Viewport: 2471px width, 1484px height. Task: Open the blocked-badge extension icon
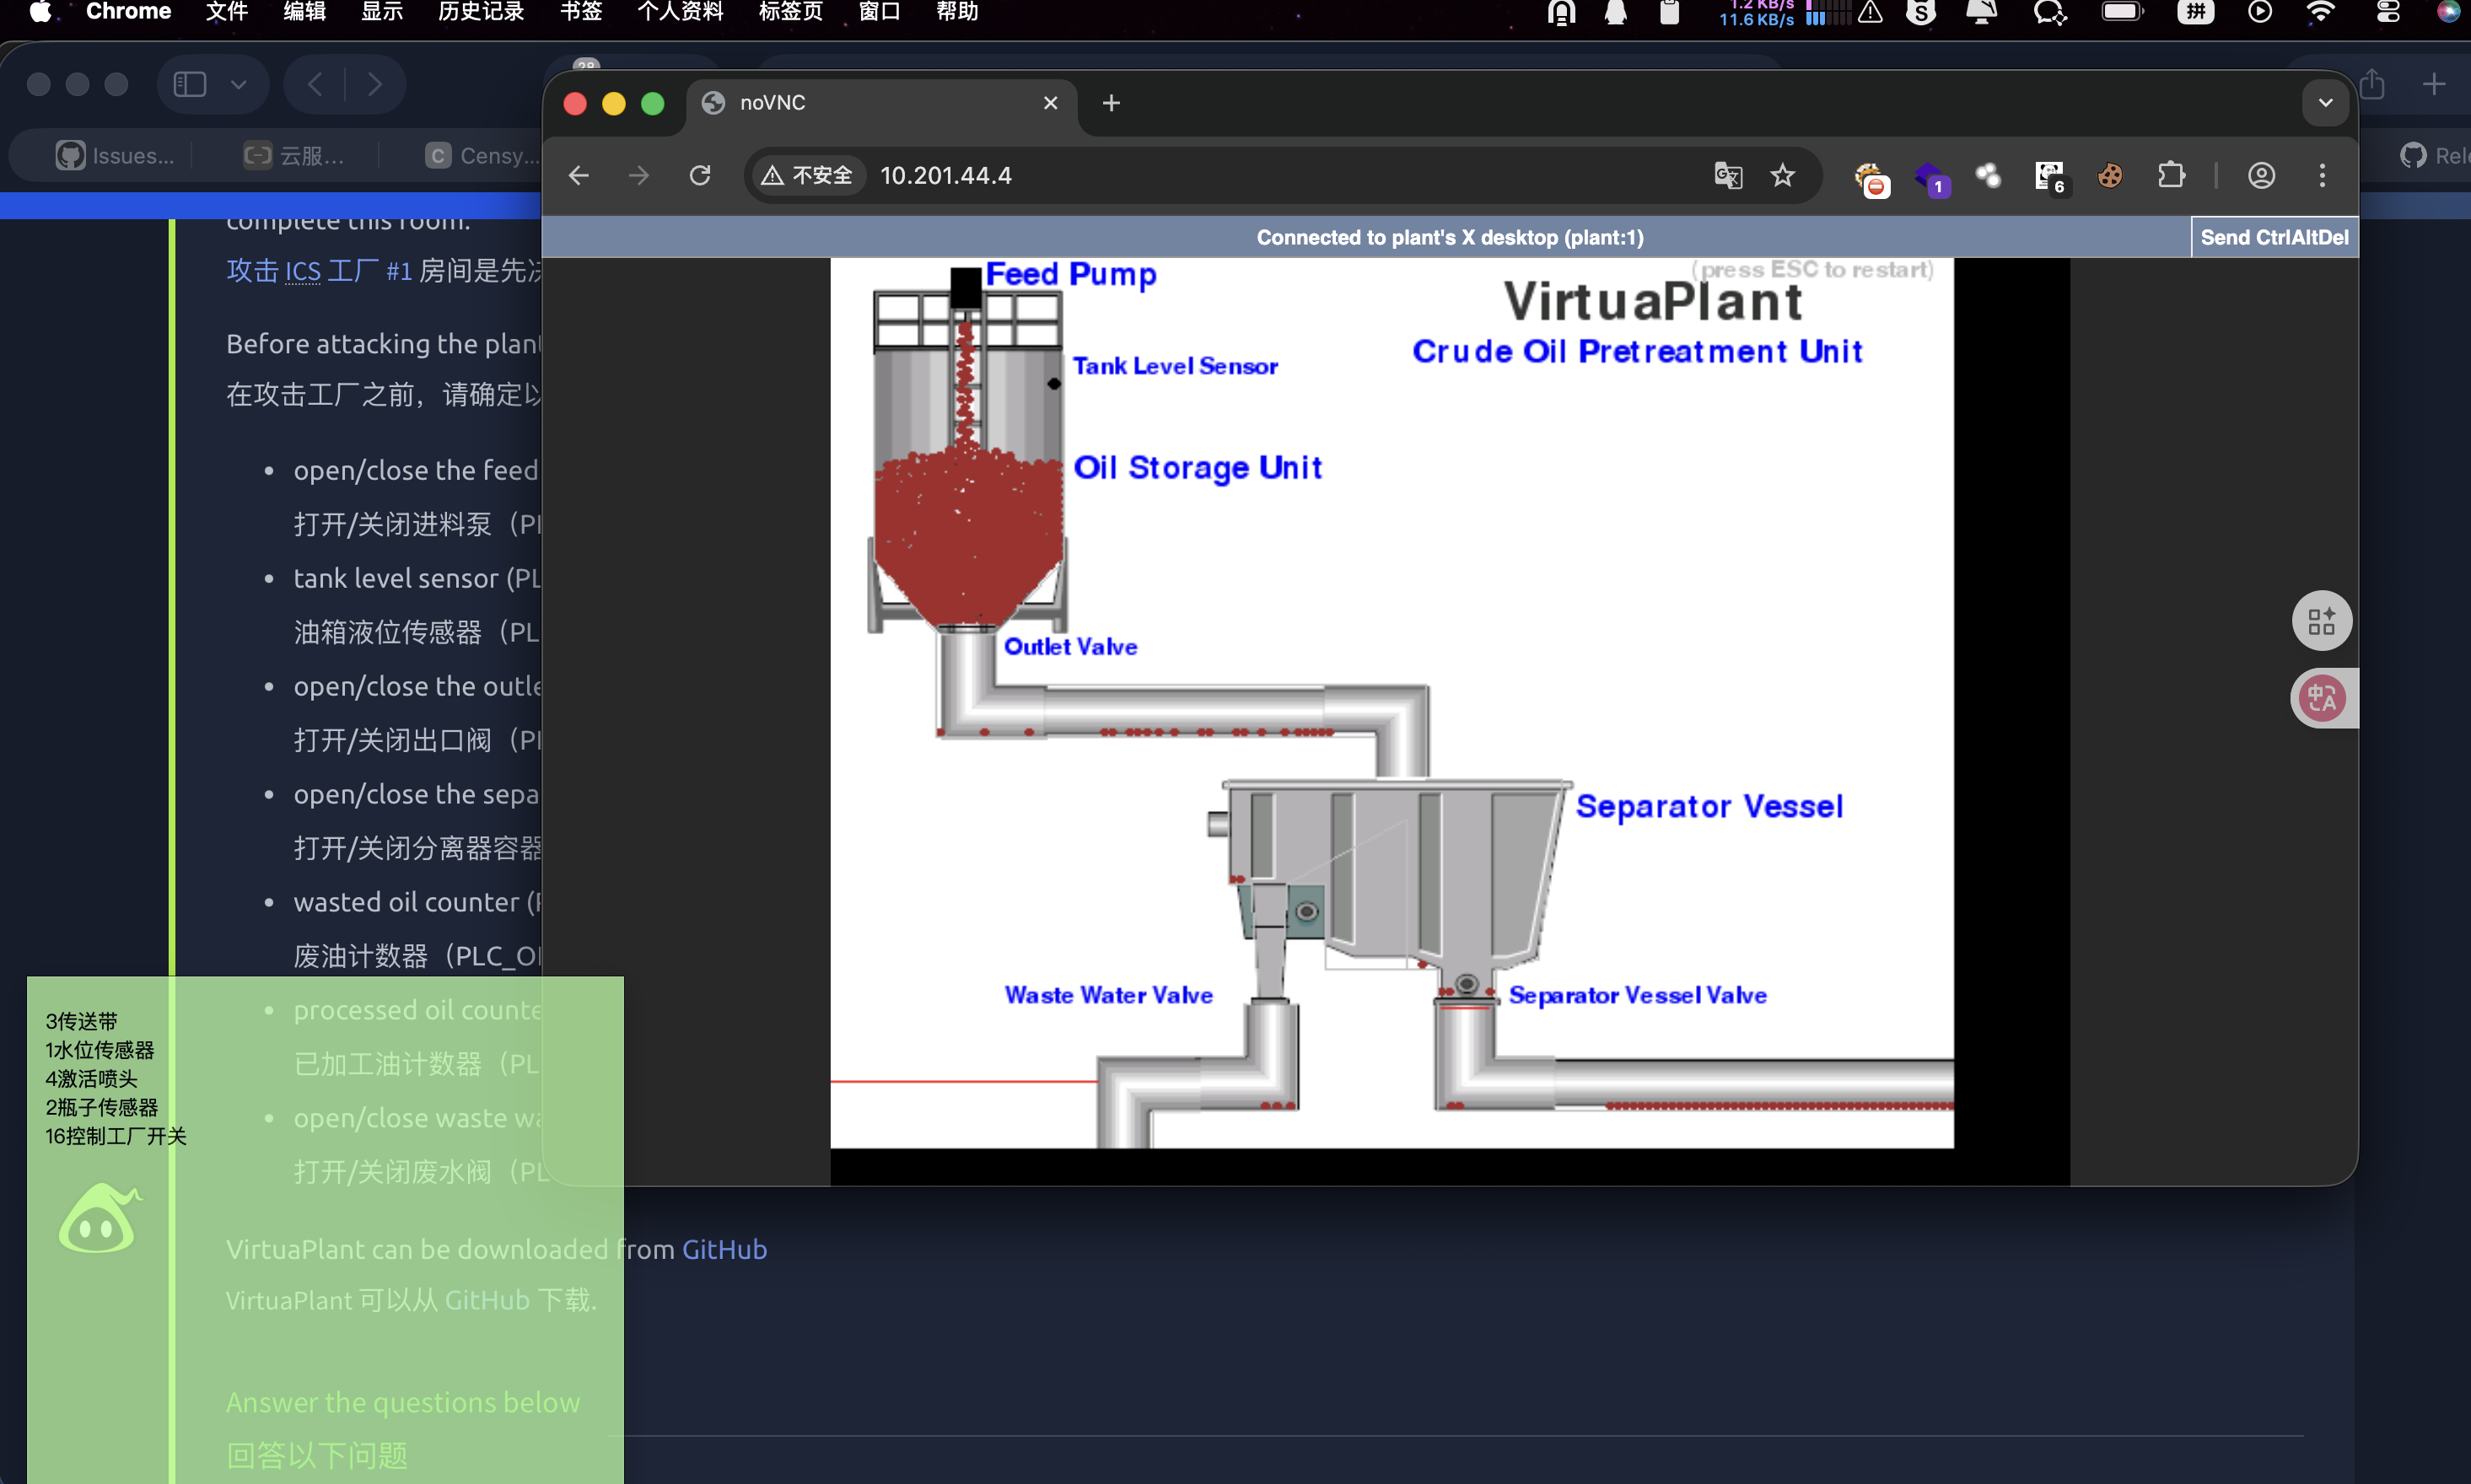(1871, 178)
